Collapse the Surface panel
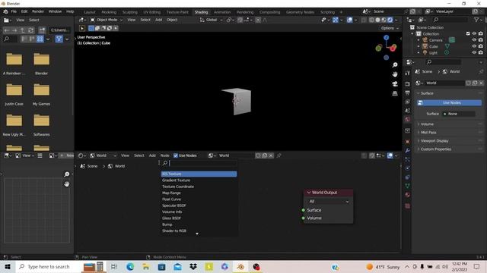Viewport: 487px width, 273px height. (x=427, y=93)
